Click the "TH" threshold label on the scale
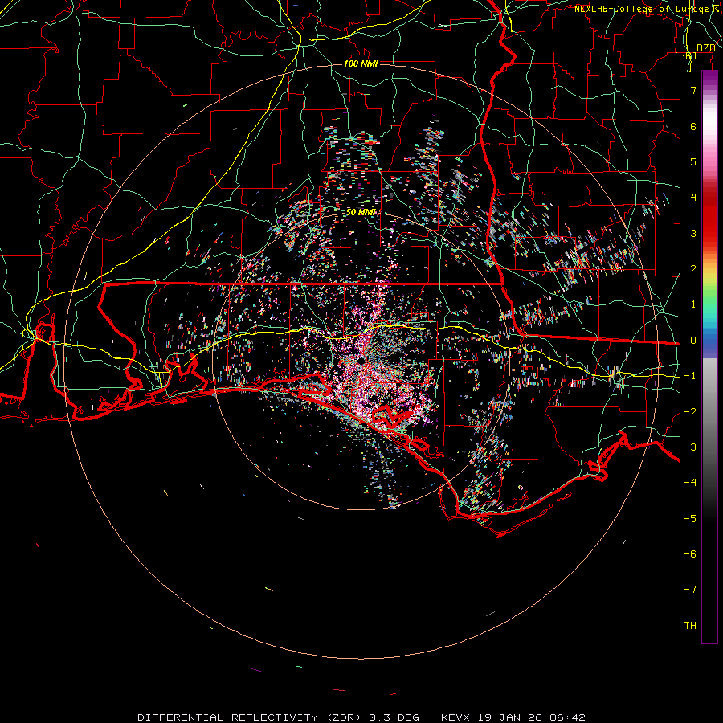 690,626
